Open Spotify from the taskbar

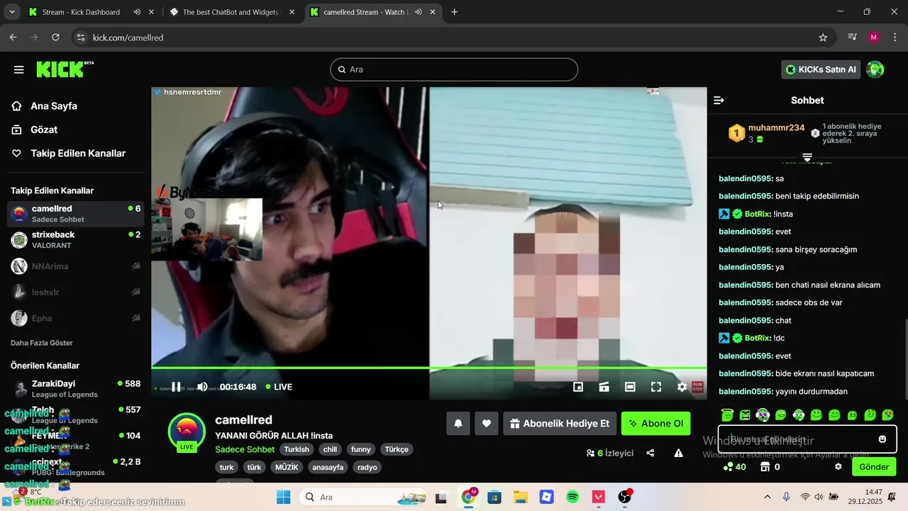tap(572, 498)
